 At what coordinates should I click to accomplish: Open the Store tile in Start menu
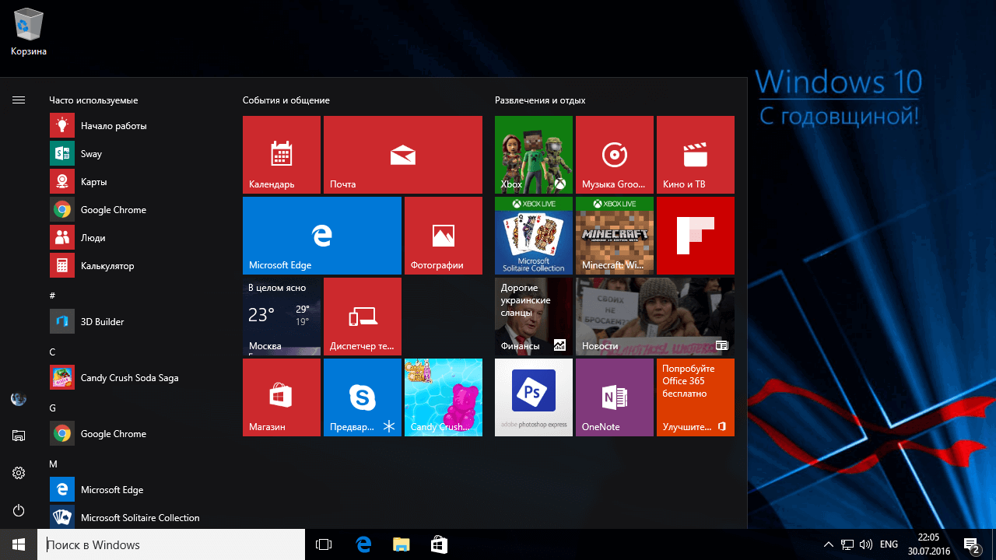click(281, 397)
